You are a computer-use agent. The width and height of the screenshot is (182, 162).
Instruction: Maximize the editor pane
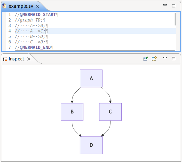pyautogui.click(x=174, y=6)
